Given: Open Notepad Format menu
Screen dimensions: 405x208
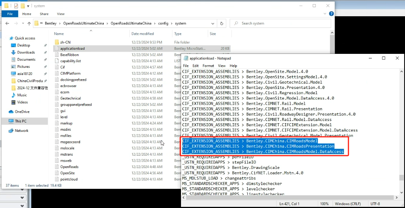Looking at the screenshot, I should [x=208, y=66].
